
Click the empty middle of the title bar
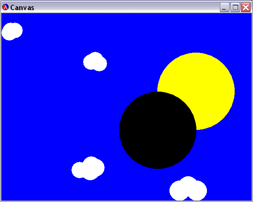point(125,7)
